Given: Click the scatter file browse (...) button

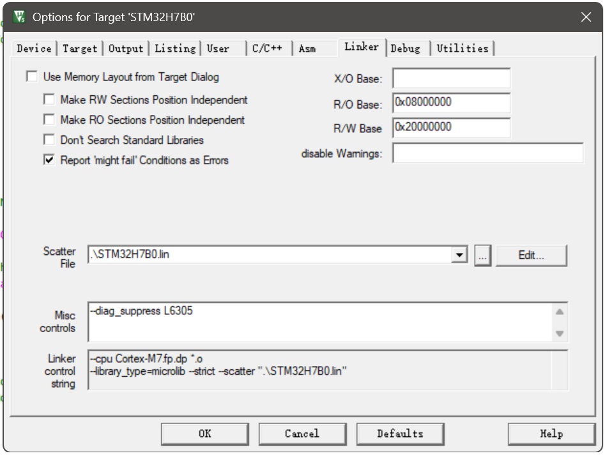Looking at the screenshot, I should click(482, 256).
